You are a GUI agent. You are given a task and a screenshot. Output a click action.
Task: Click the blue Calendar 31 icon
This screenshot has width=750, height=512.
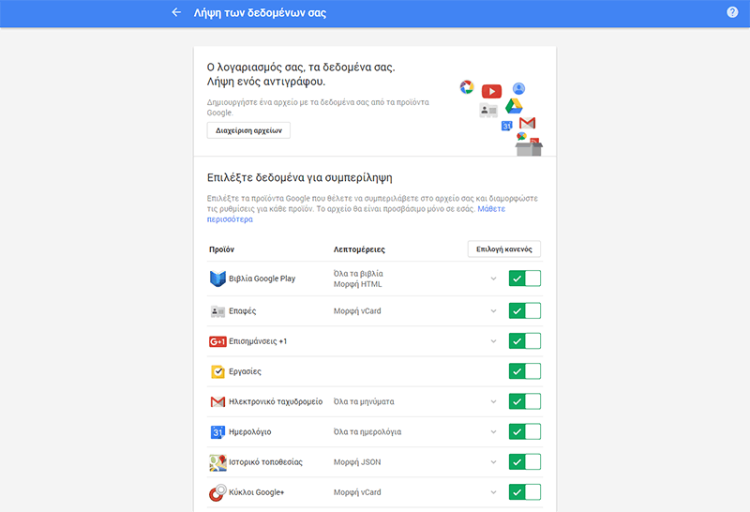click(x=217, y=432)
